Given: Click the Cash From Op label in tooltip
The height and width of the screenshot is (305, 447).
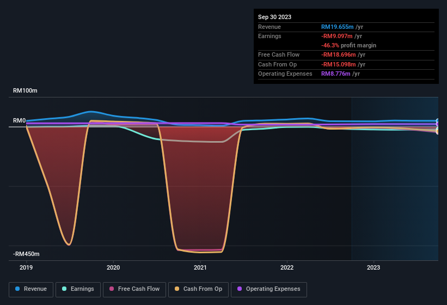Looking at the screenshot, I should click(x=277, y=64).
